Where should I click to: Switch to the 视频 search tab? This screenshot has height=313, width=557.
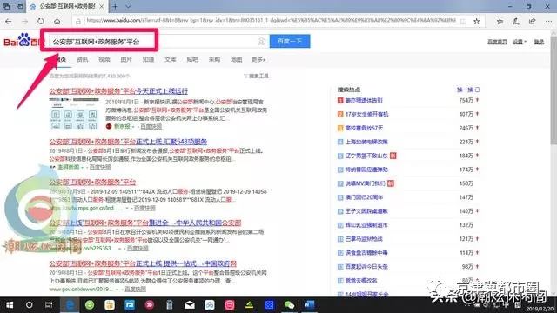click(x=104, y=60)
